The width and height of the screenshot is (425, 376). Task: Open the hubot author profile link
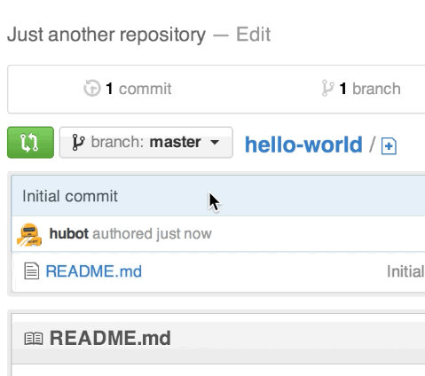pyautogui.click(x=69, y=233)
